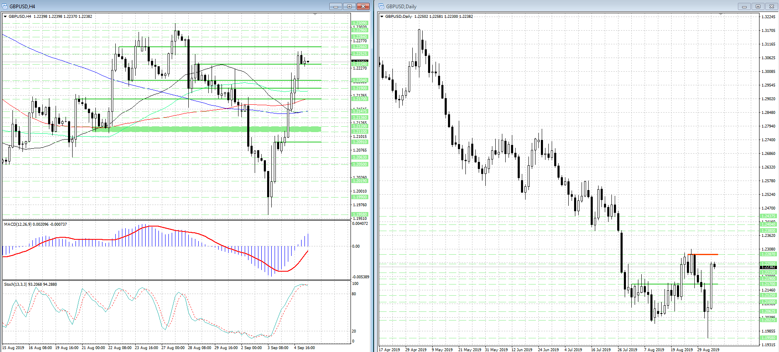Click the GBPUSD,Daily chart window icon
The image size is (779, 352).
pos(382,6)
